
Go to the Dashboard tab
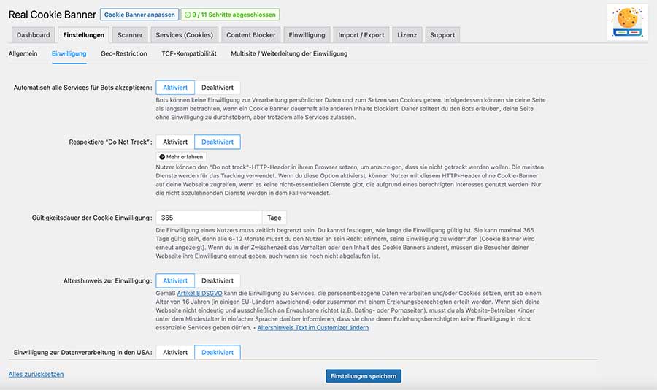pos(34,34)
